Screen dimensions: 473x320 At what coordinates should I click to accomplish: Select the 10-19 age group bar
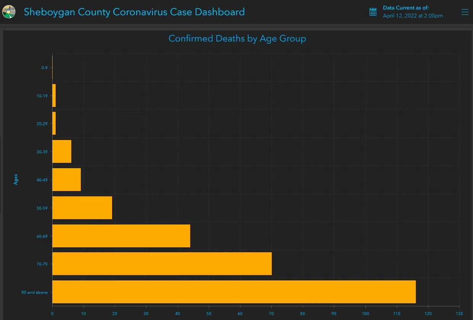point(54,96)
